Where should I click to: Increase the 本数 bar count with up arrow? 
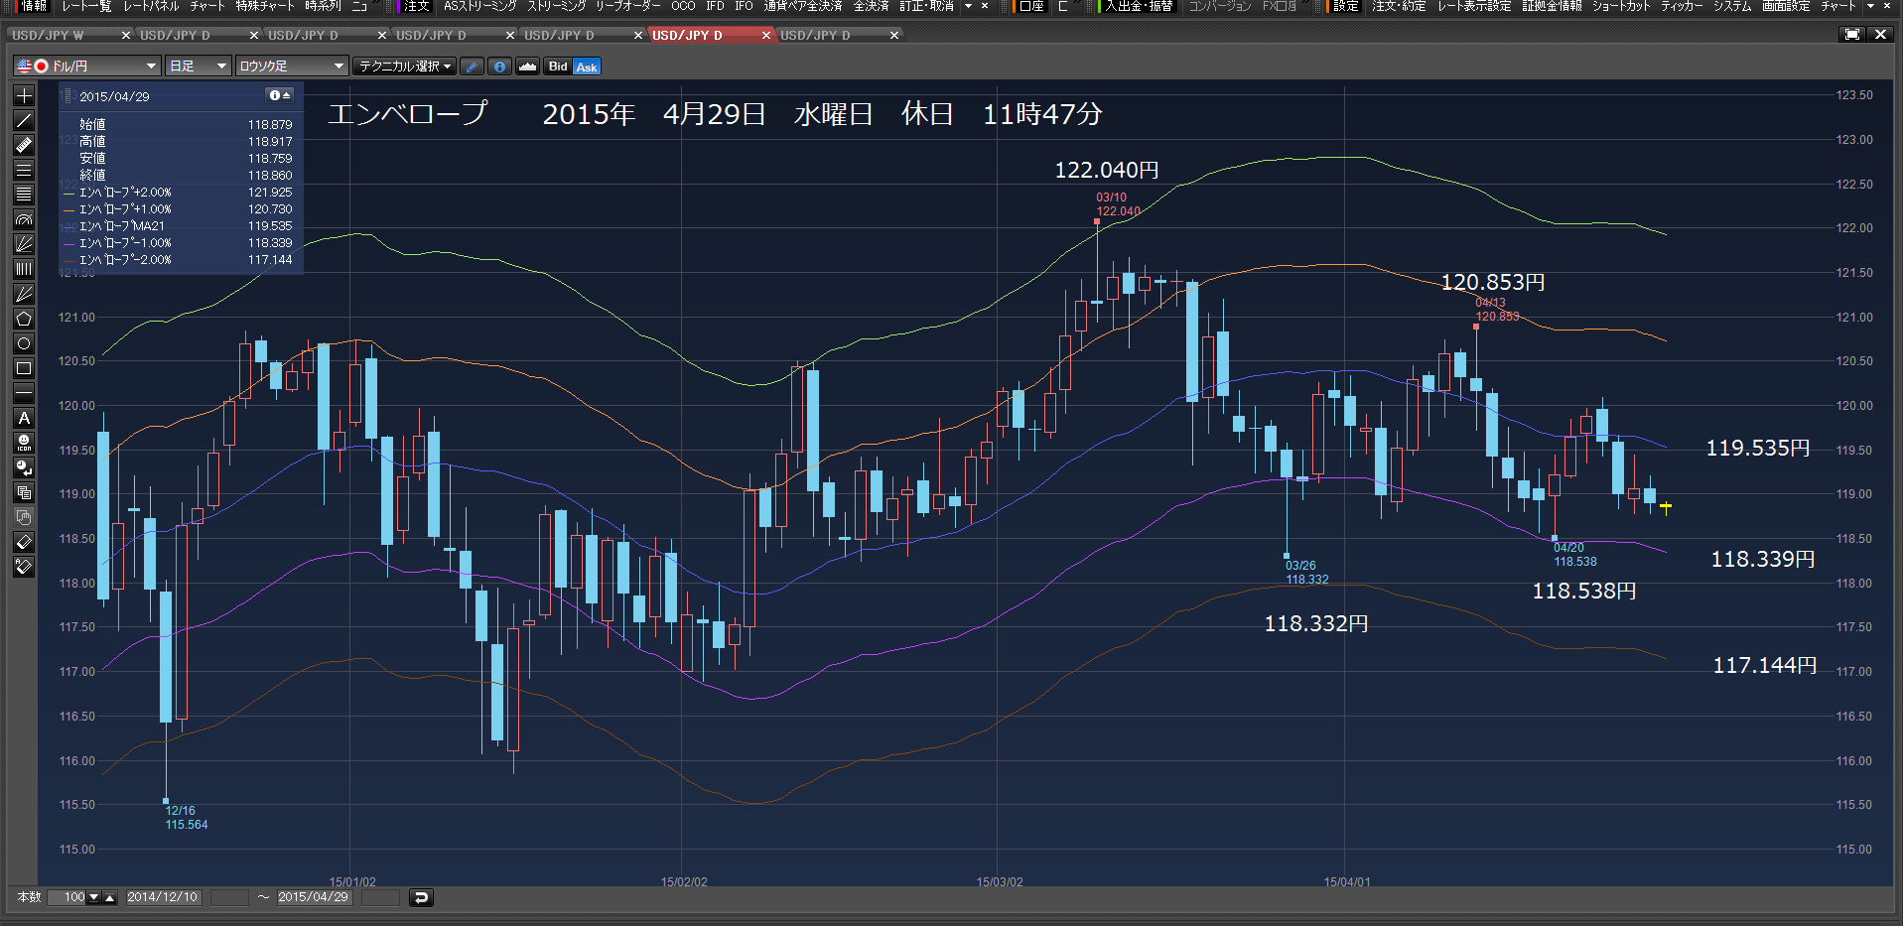(x=110, y=897)
